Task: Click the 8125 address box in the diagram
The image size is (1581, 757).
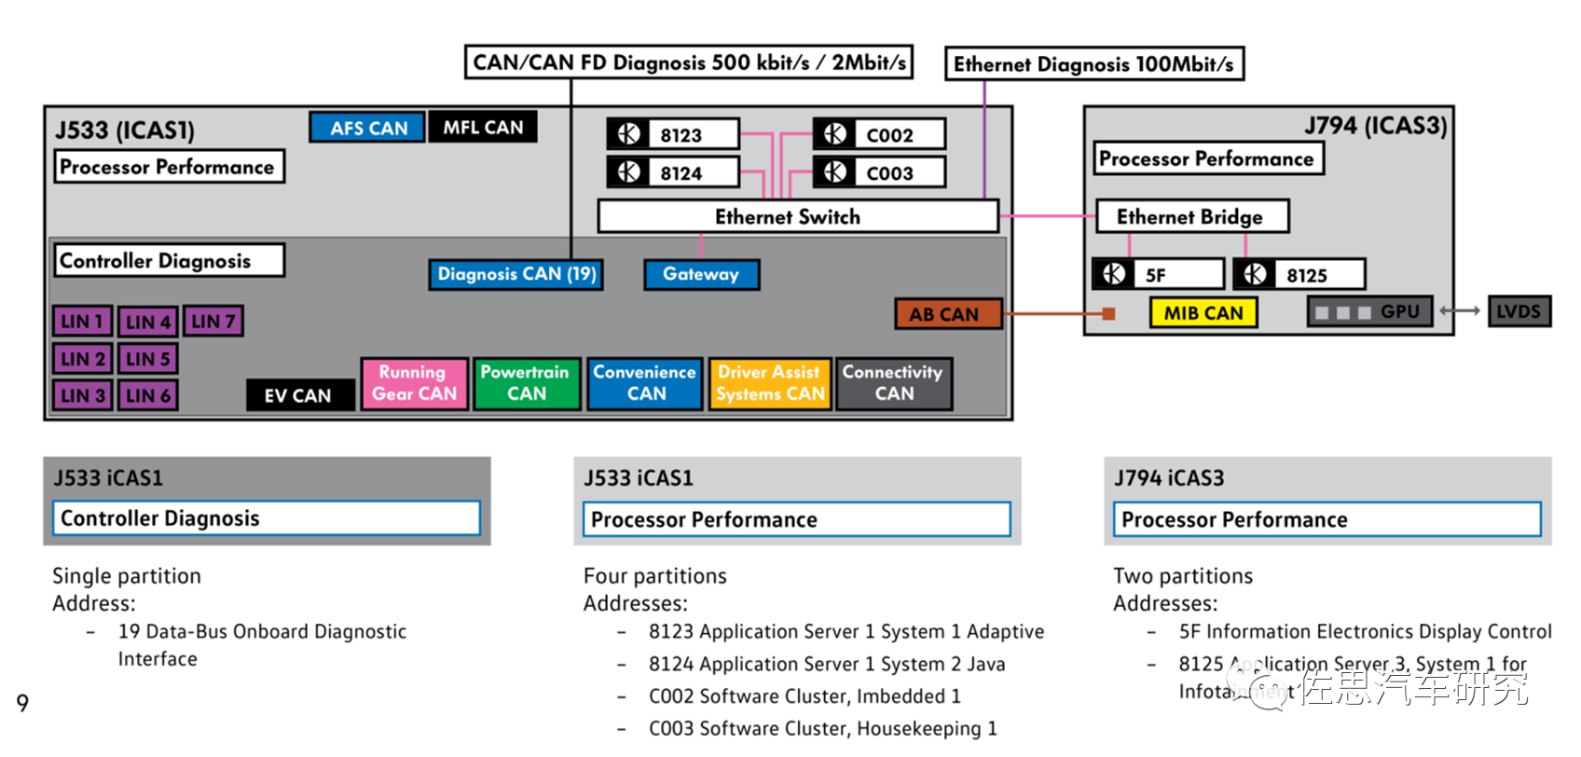Action: click(x=1319, y=274)
